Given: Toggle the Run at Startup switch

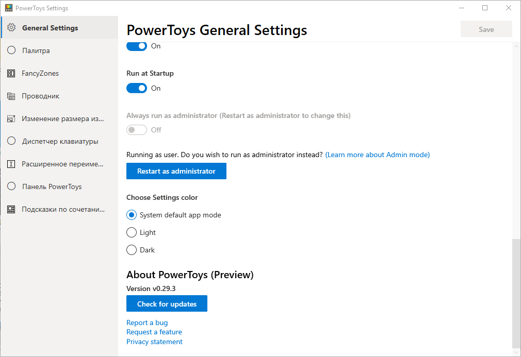Looking at the screenshot, I should (137, 88).
